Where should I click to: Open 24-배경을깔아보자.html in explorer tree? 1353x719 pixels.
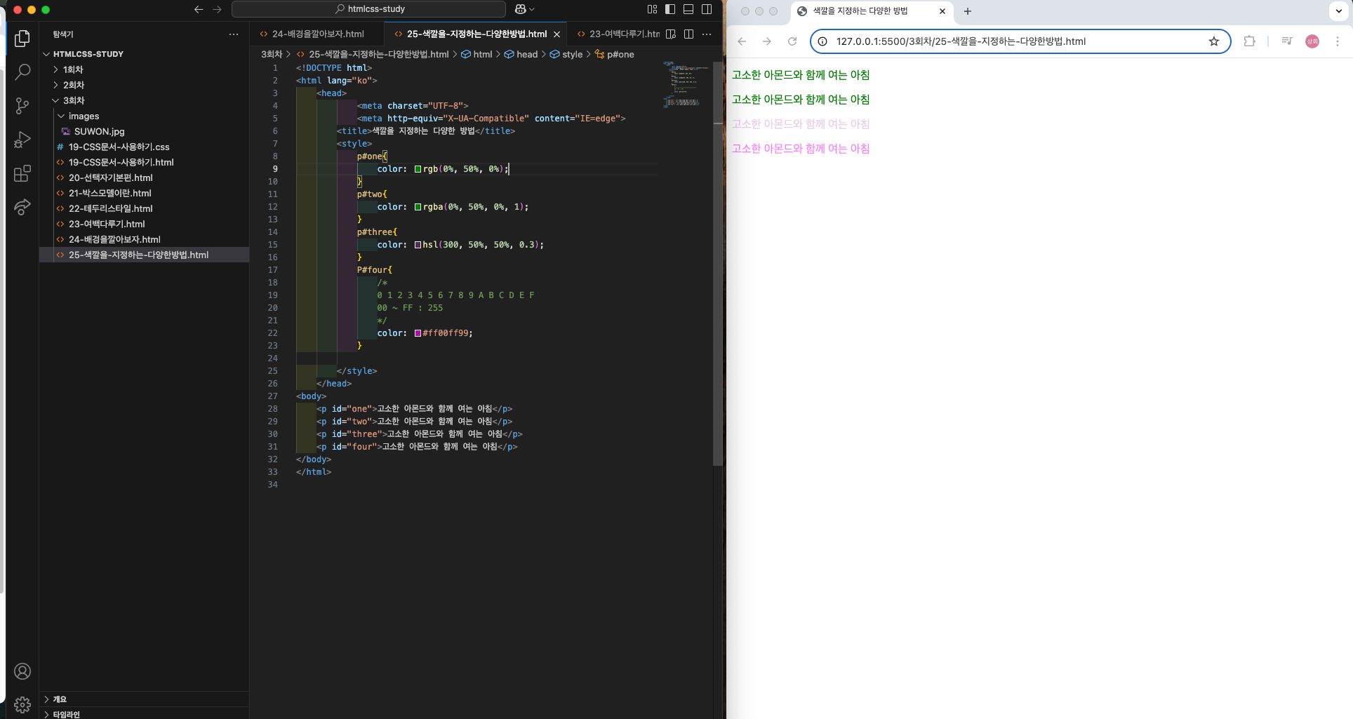pyautogui.click(x=144, y=239)
